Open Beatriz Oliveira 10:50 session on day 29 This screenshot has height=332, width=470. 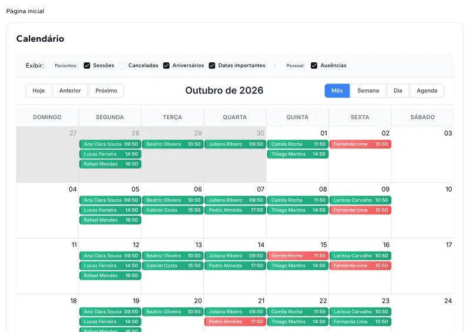pos(173,144)
